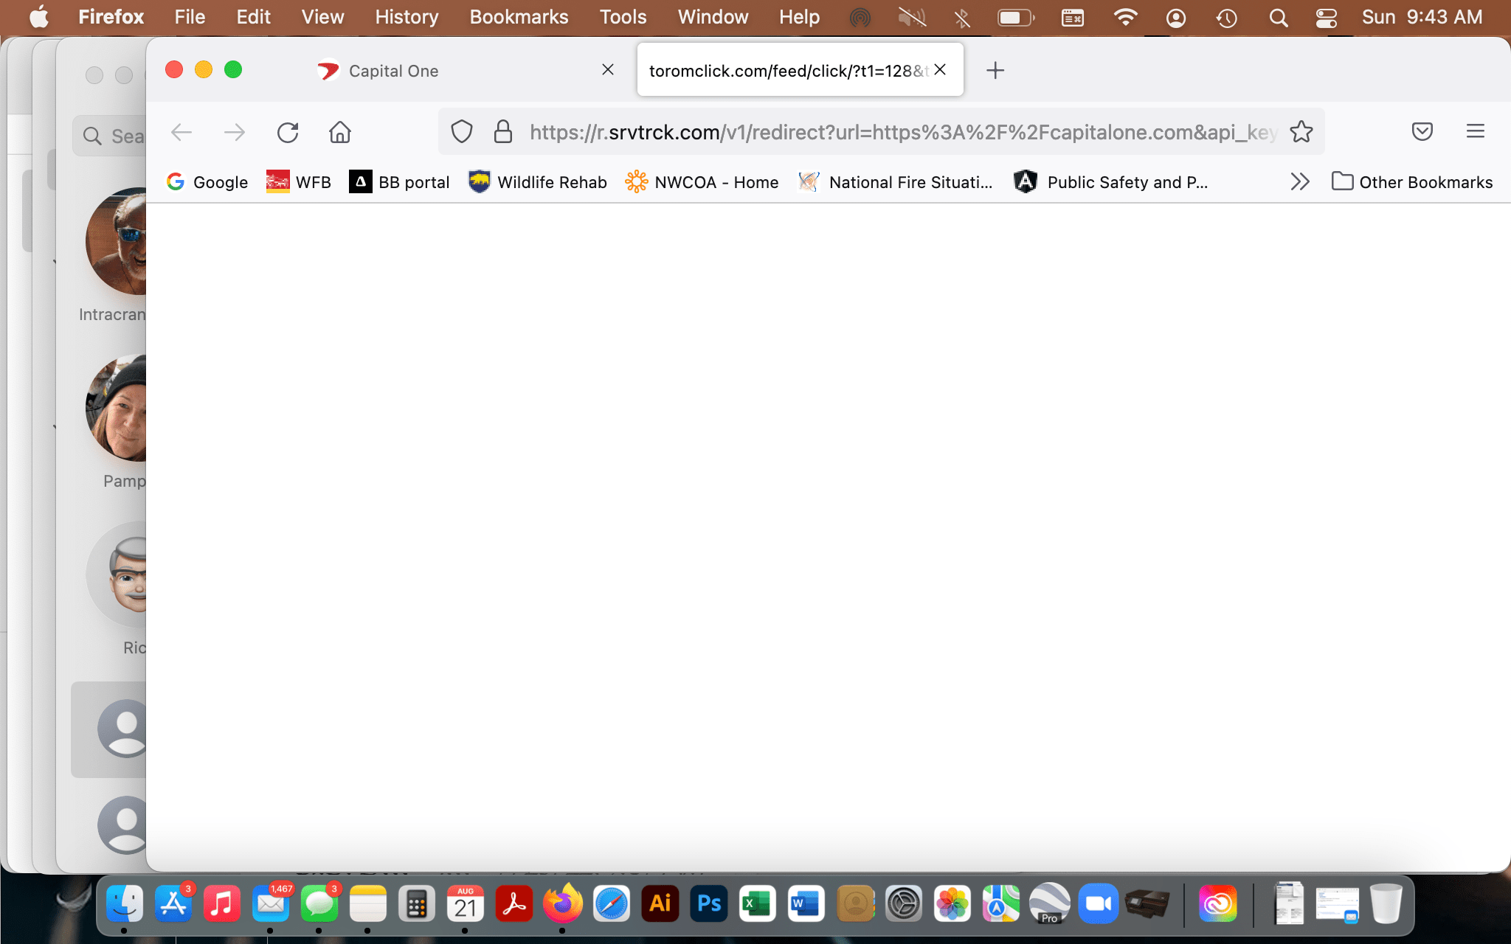Bookmark this page with the star icon
Image resolution: width=1511 pixels, height=944 pixels.
click(x=1301, y=131)
